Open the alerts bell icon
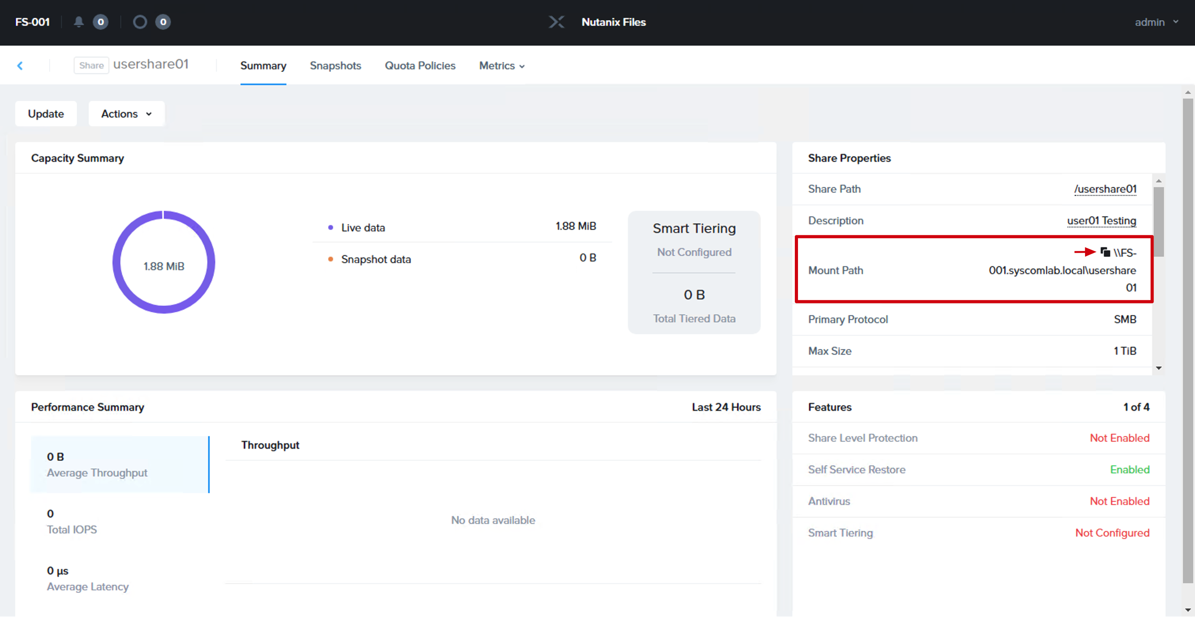 tap(79, 22)
